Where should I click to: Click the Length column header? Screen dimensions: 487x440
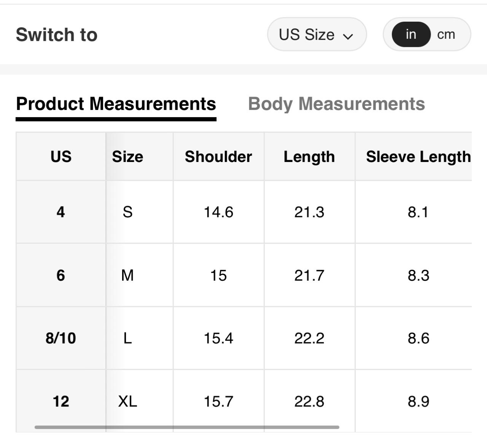(x=309, y=157)
